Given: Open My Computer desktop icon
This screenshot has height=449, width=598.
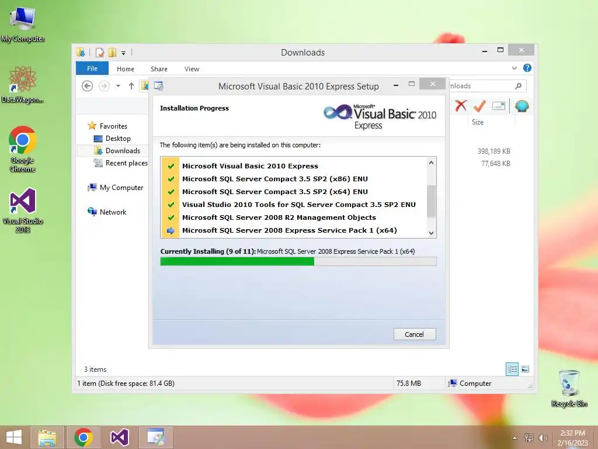Looking at the screenshot, I should click(23, 24).
